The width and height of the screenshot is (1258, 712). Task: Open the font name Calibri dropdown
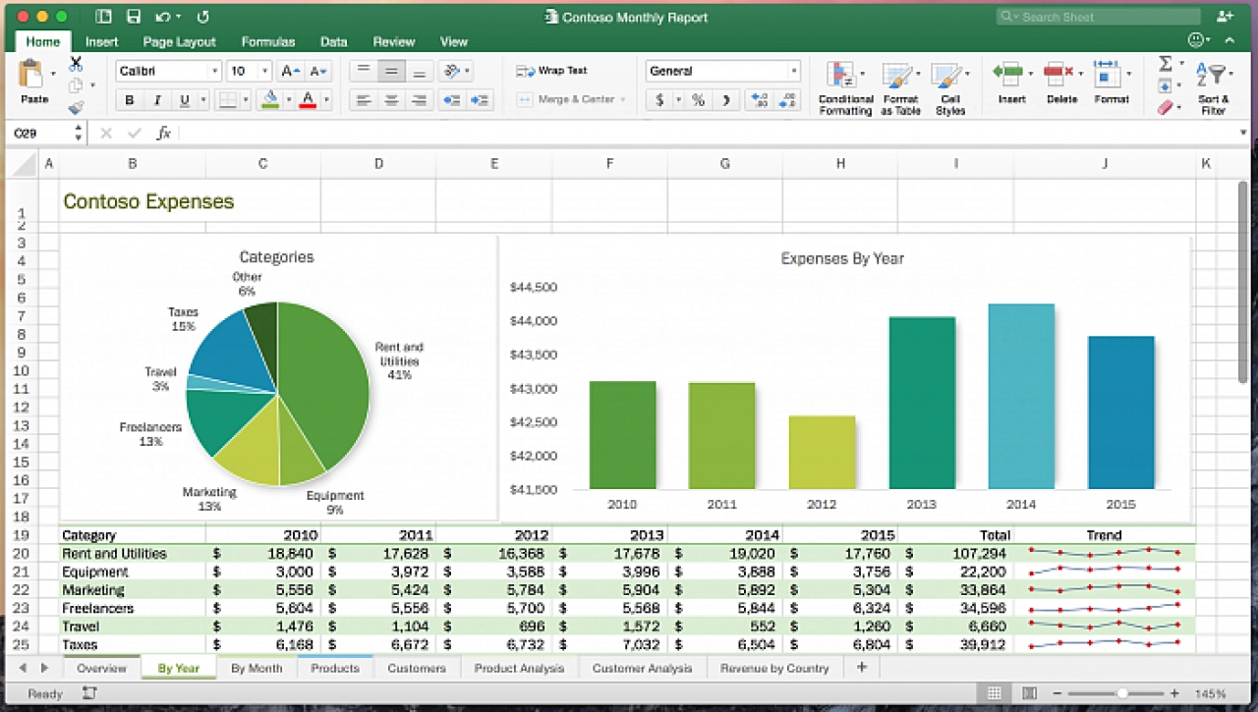(x=214, y=71)
